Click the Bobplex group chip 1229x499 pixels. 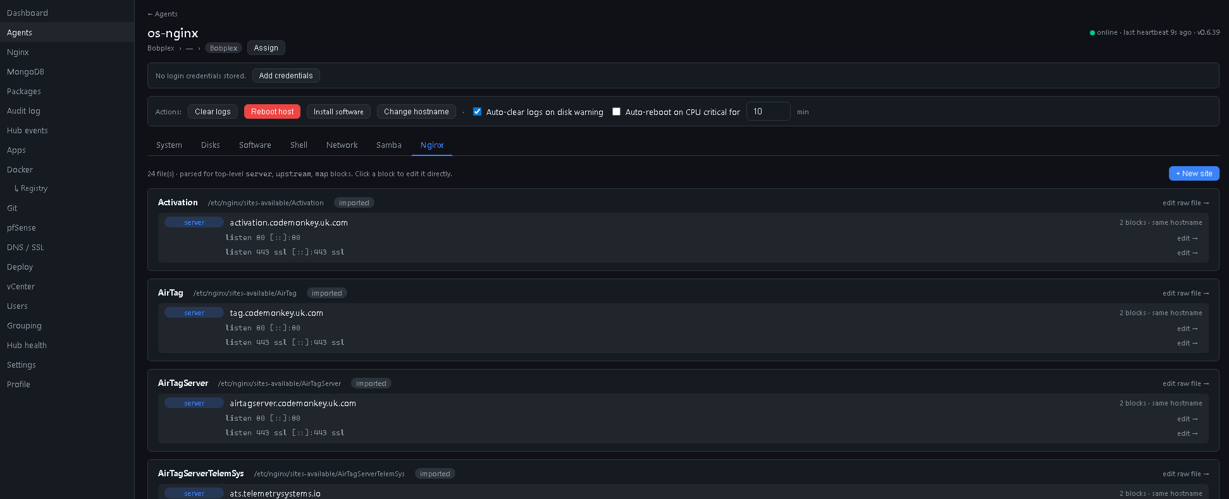[x=224, y=48]
